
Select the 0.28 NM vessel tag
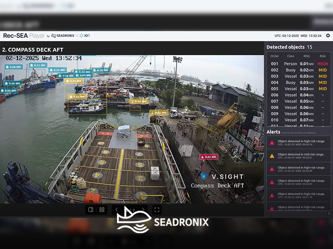(101, 70)
